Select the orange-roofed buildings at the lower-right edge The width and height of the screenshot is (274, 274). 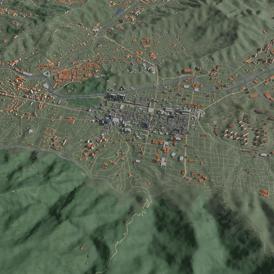tap(264, 193)
